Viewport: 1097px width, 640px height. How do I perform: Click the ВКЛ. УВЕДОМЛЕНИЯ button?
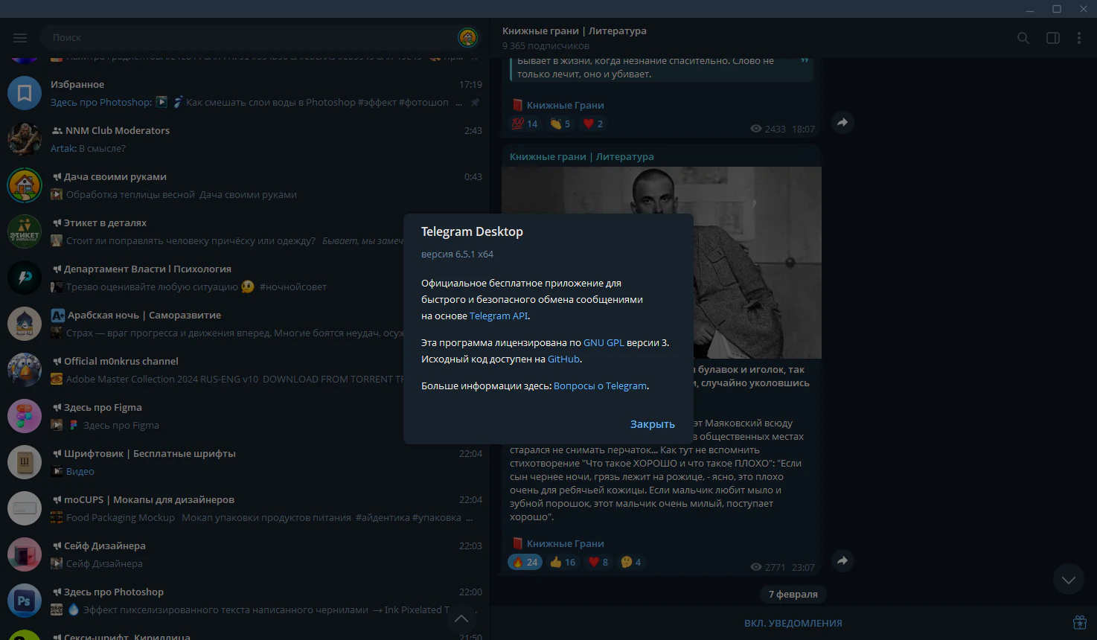coord(793,623)
